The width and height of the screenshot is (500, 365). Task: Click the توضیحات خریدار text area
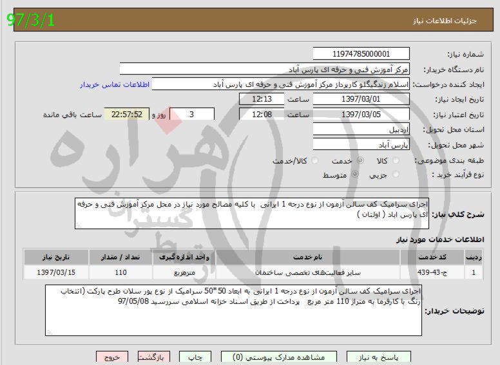[x=233, y=310]
